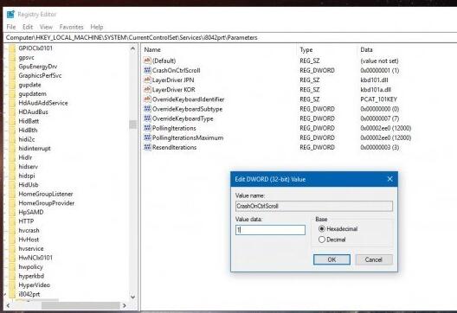Open the Favorites menu
This screenshot has height=313, width=457.
tap(71, 27)
